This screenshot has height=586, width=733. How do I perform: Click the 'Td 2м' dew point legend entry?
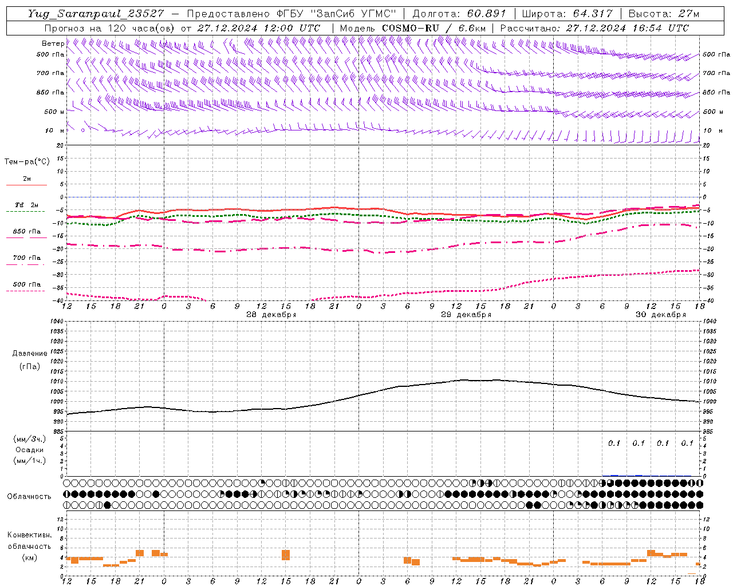26,205
